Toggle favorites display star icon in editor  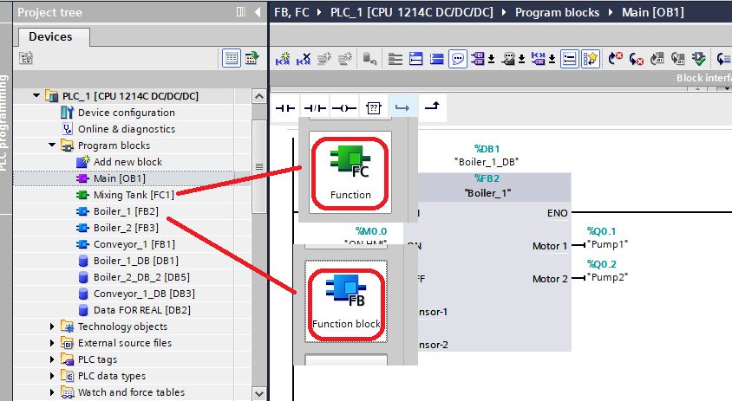pyautogui.click(x=590, y=59)
